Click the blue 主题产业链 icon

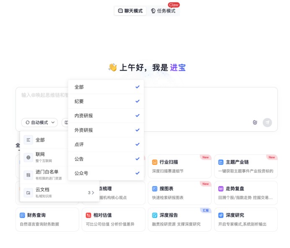(x=221, y=162)
